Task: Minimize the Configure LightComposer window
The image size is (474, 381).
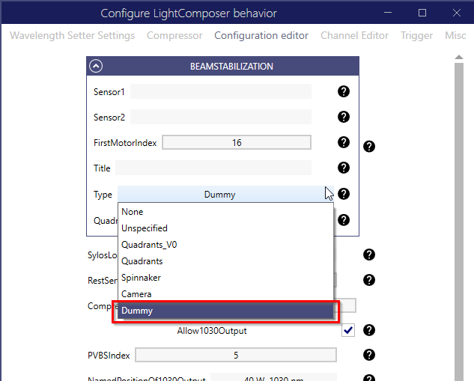Action: [x=388, y=13]
